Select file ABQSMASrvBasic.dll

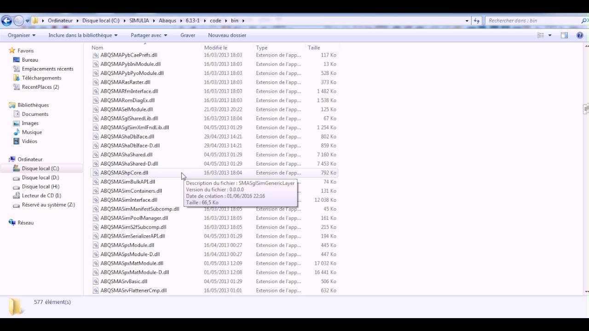coord(124,281)
